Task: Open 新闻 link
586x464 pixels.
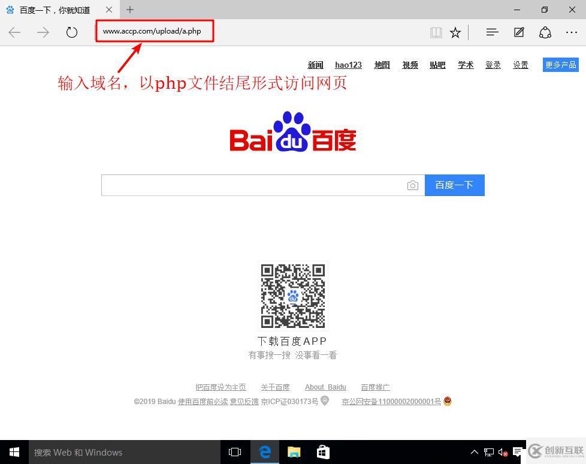Action: coord(315,65)
